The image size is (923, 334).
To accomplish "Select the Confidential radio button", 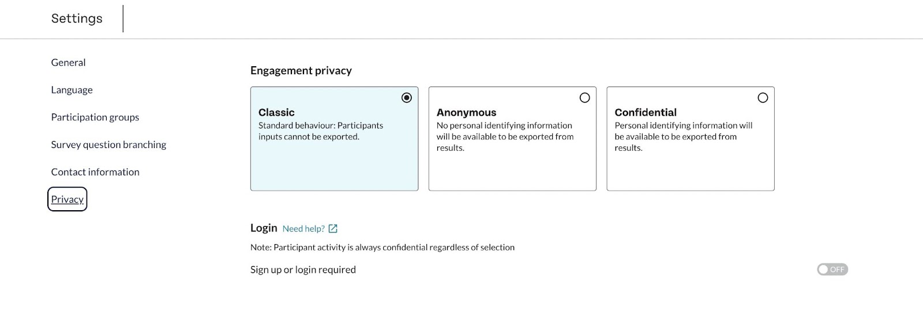I will pyautogui.click(x=763, y=98).
